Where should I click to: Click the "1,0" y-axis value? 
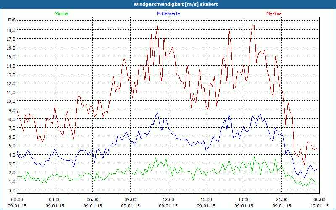13,182
